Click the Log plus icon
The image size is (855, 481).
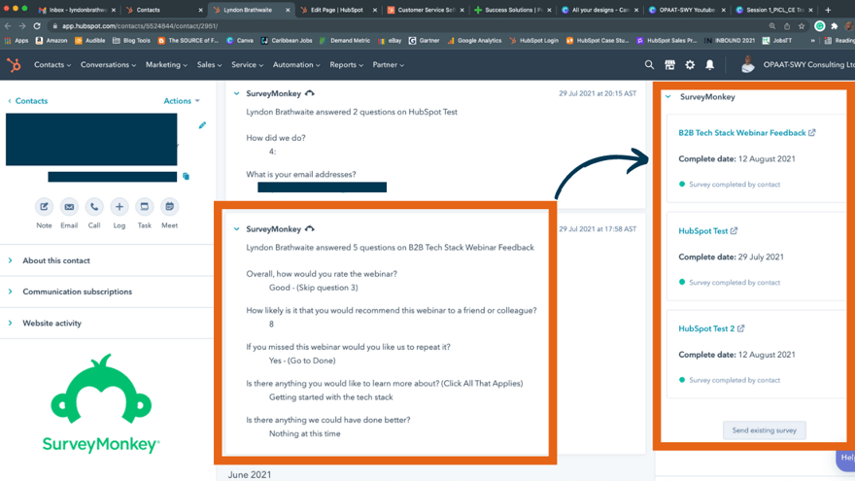click(120, 207)
